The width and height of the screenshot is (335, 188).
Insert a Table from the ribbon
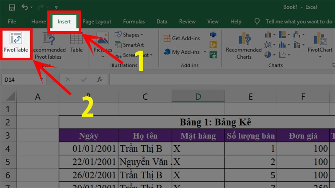point(76,44)
